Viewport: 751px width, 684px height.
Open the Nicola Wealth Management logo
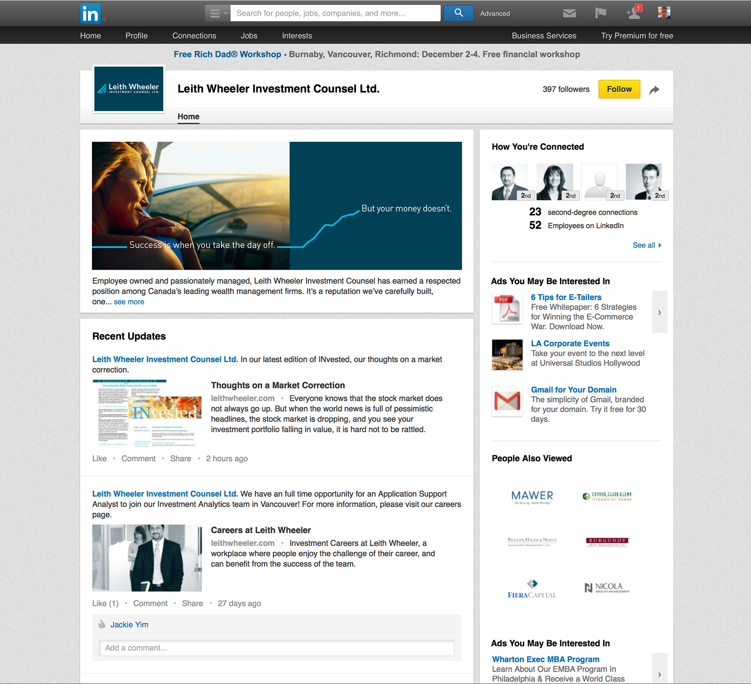pos(607,587)
